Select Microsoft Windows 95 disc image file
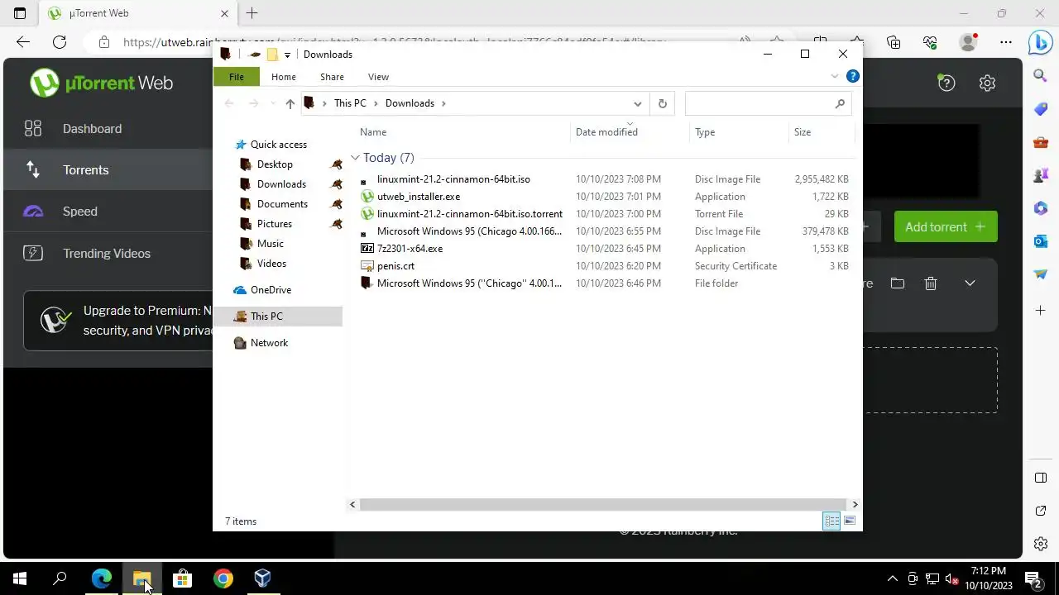Screen dimensions: 1059x595 pos(469,231)
